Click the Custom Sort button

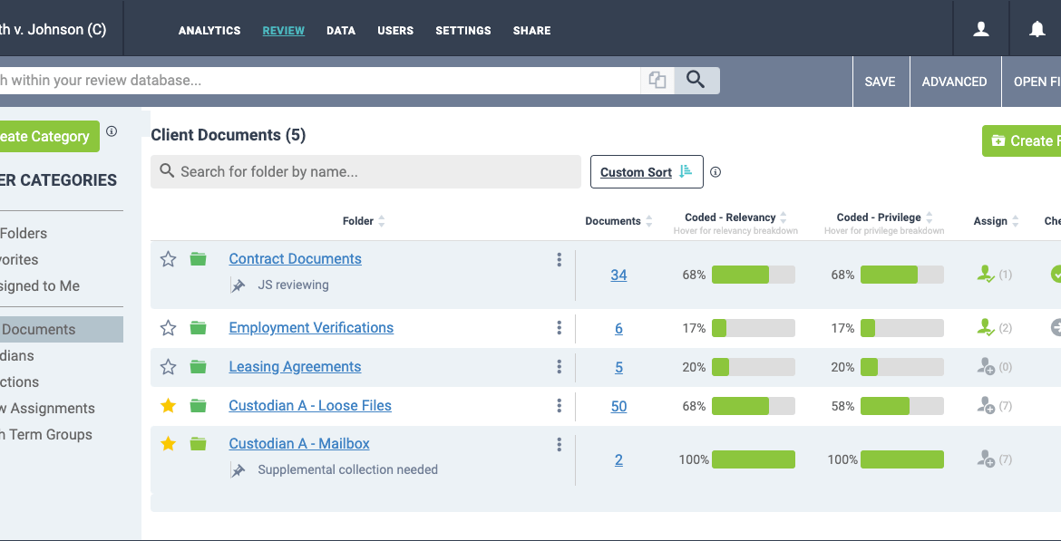(x=646, y=171)
